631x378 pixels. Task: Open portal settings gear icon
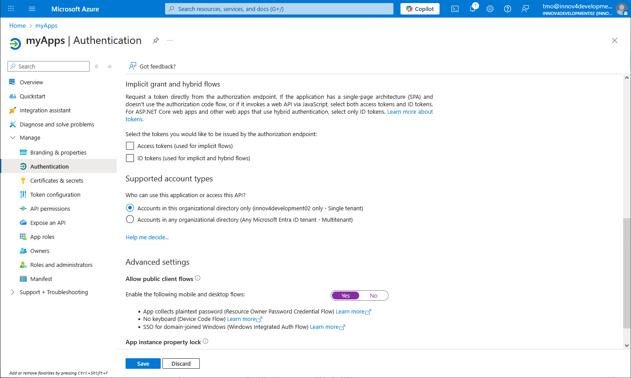pyautogui.click(x=490, y=9)
